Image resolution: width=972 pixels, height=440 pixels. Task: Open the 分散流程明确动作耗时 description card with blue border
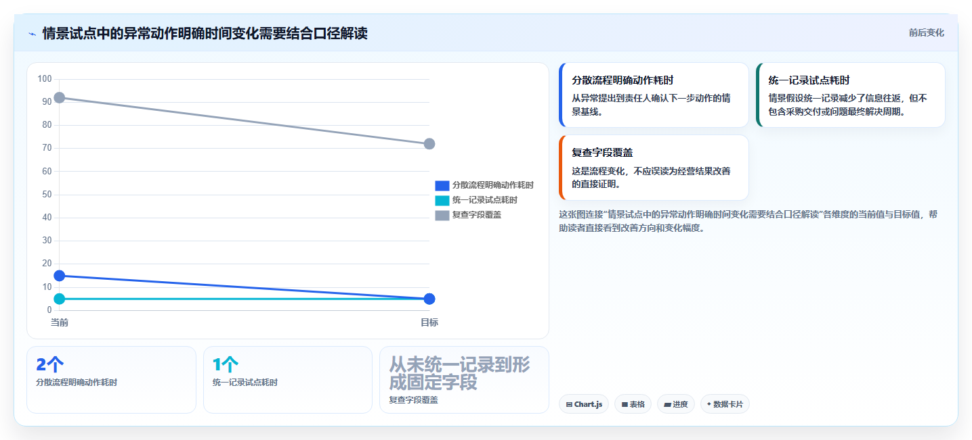[x=654, y=95]
